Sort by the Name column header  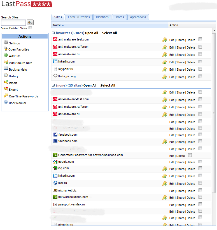point(109,25)
